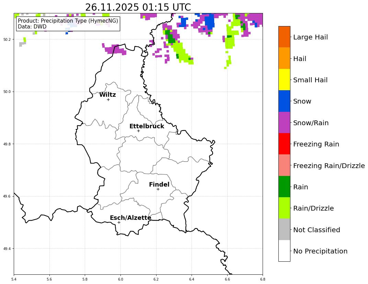Viewport: 368px width, 284px height.
Task: Click the No Precipitation white swatch
Action: [x=284, y=250]
